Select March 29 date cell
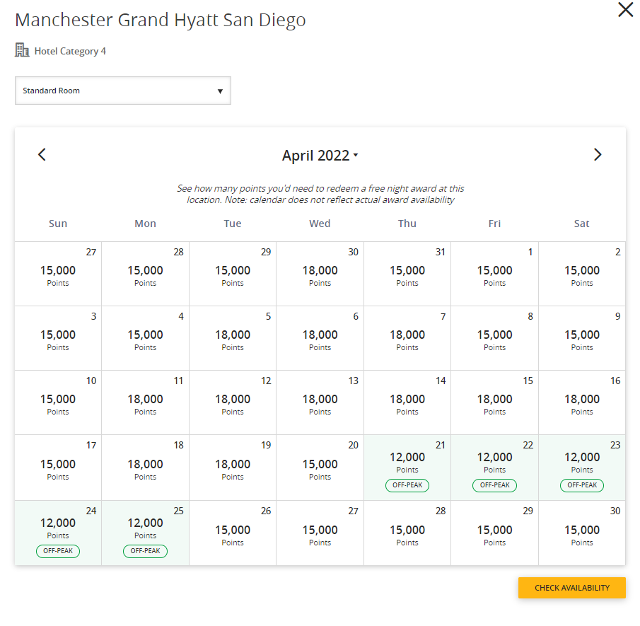The width and height of the screenshot is (640, 626). (x=233, y=274)
